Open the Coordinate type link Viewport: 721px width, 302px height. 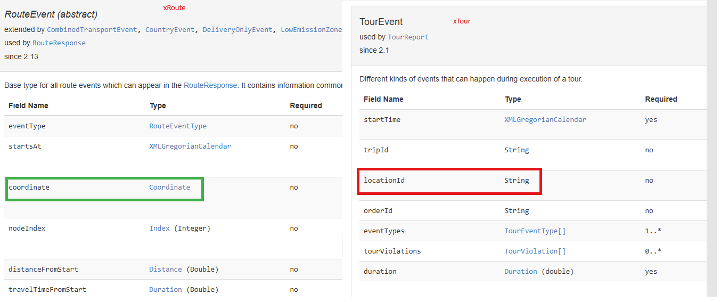click(x=169, y=187)
